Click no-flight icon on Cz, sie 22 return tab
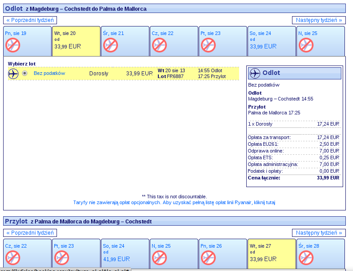353x271 pixels. (13, 258)
